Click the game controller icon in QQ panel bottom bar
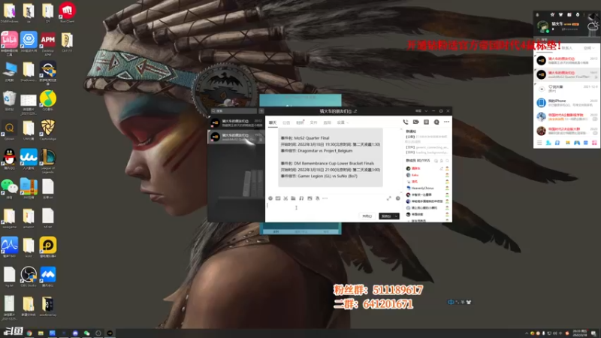The width and height of the screenshot is (601, 338). click(x=576, y=143)
